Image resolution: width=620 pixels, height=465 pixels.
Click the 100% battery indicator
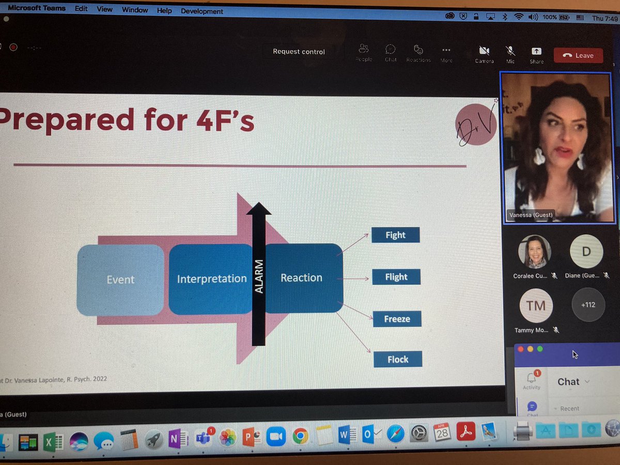tap(556, 18)
